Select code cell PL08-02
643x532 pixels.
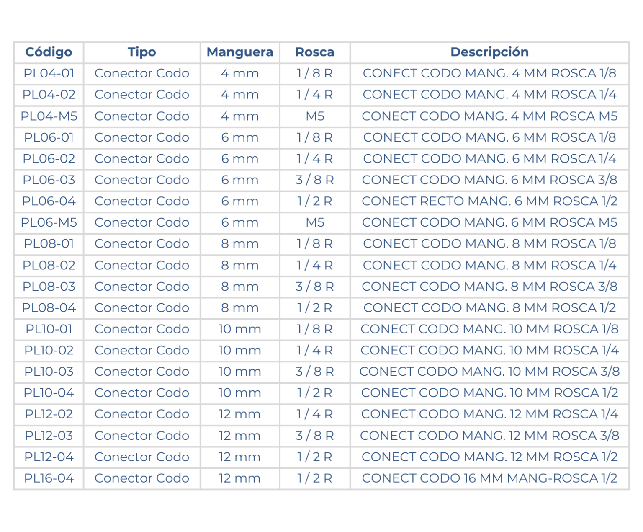49,265
